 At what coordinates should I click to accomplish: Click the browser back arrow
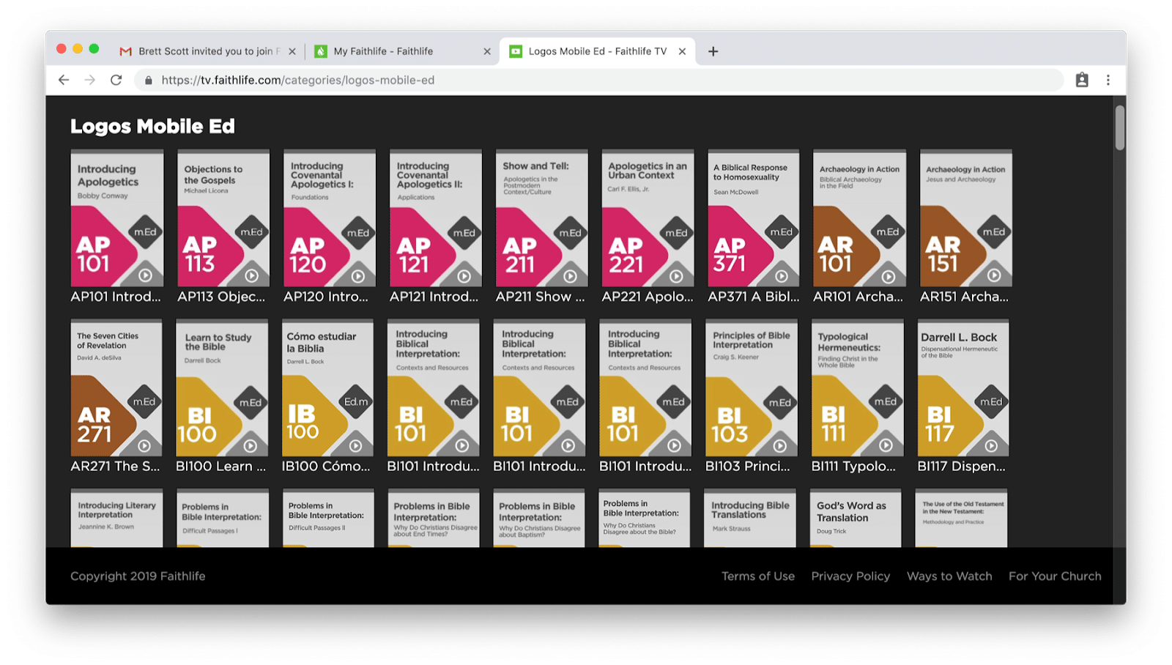tap(64, 80)
